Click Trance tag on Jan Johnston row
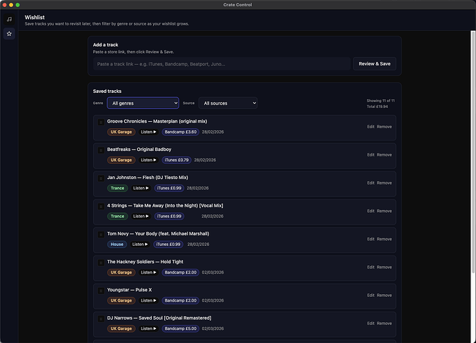 (117, 188)
